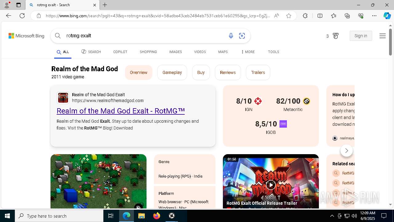Open the notification center

point(384,216)
